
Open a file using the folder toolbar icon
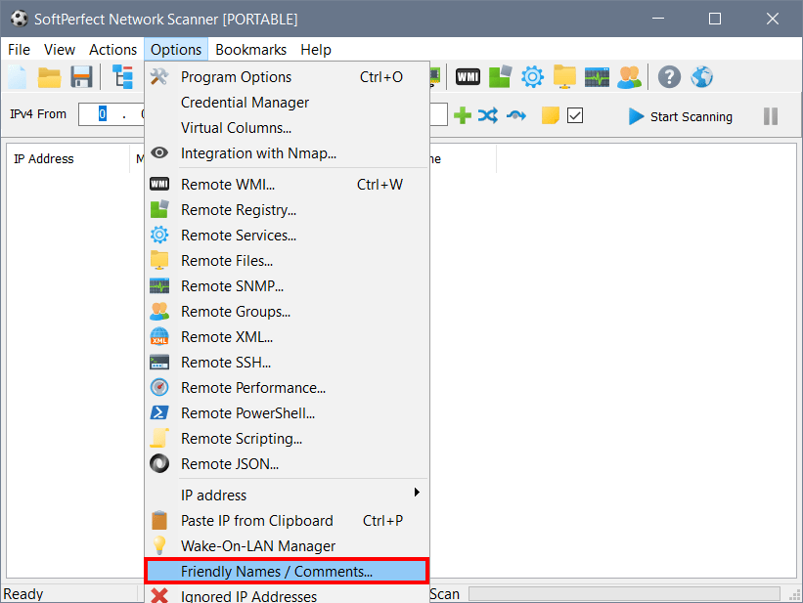click(x=50, y=77)
